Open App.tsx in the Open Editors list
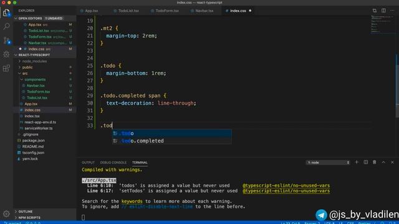Image resolution: width=399 pixels, height=224 pixels. [x=44, y=25]
